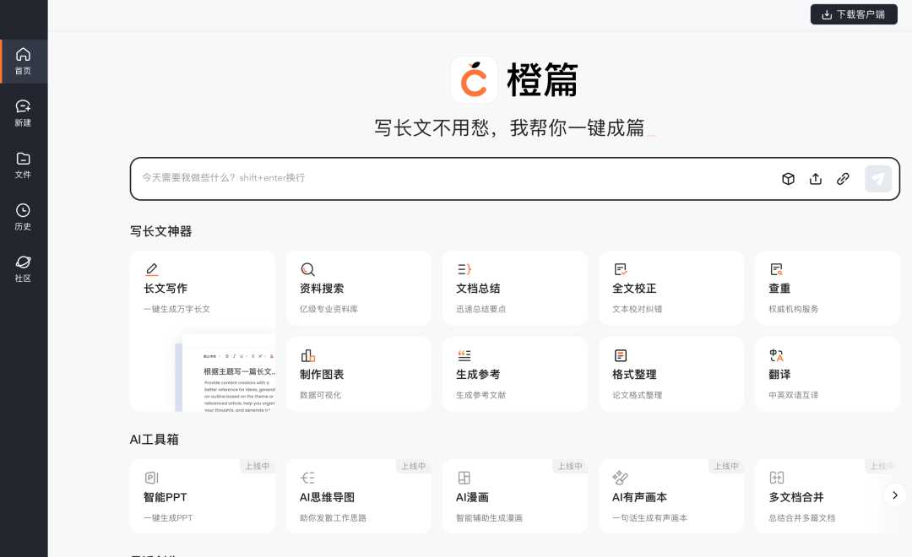
Task: Click the cube model icon in input bar
Action: (788, 178)
